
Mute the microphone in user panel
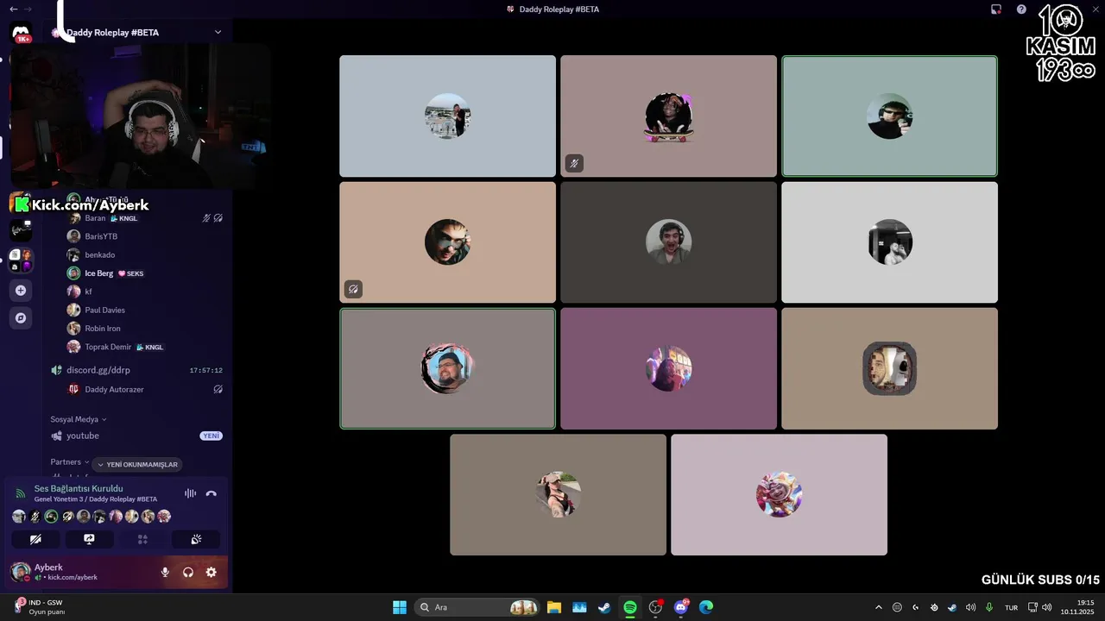[165, 572]
